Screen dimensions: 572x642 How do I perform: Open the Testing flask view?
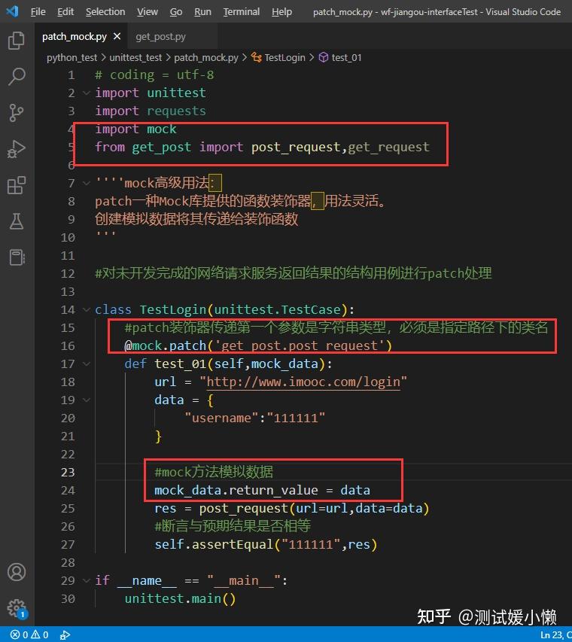pos(17,221)
